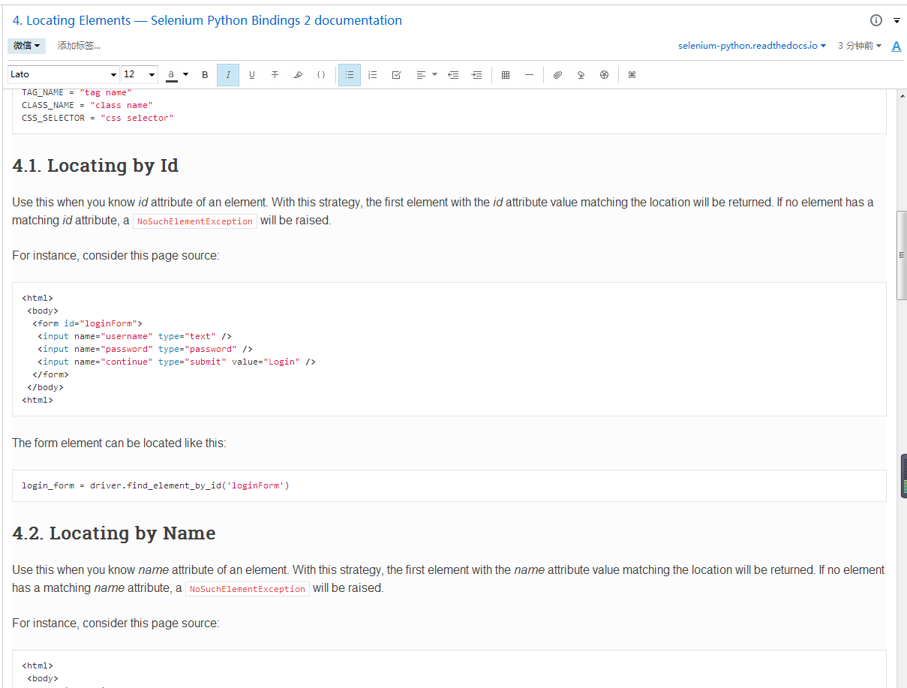Click the input name="continue" code line
Image resolution: width=907 pixels, height=688 pixels.
[176, 362]
